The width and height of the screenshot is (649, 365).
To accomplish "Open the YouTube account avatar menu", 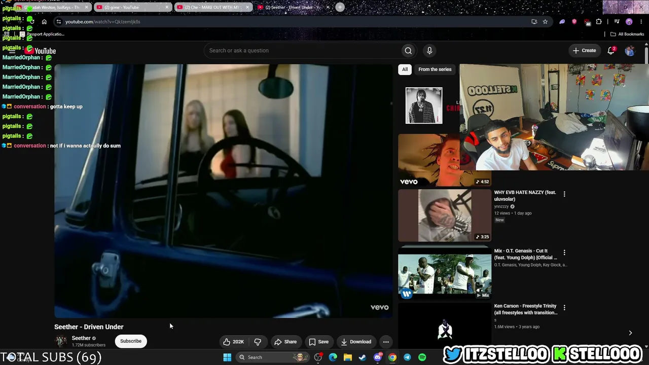I will pyautogui.click(x=630, y=51).
